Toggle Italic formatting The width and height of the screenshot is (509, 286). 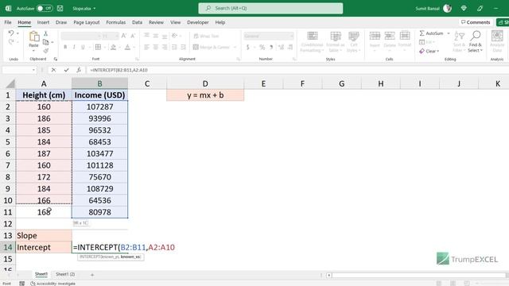[x=74, y=48]
